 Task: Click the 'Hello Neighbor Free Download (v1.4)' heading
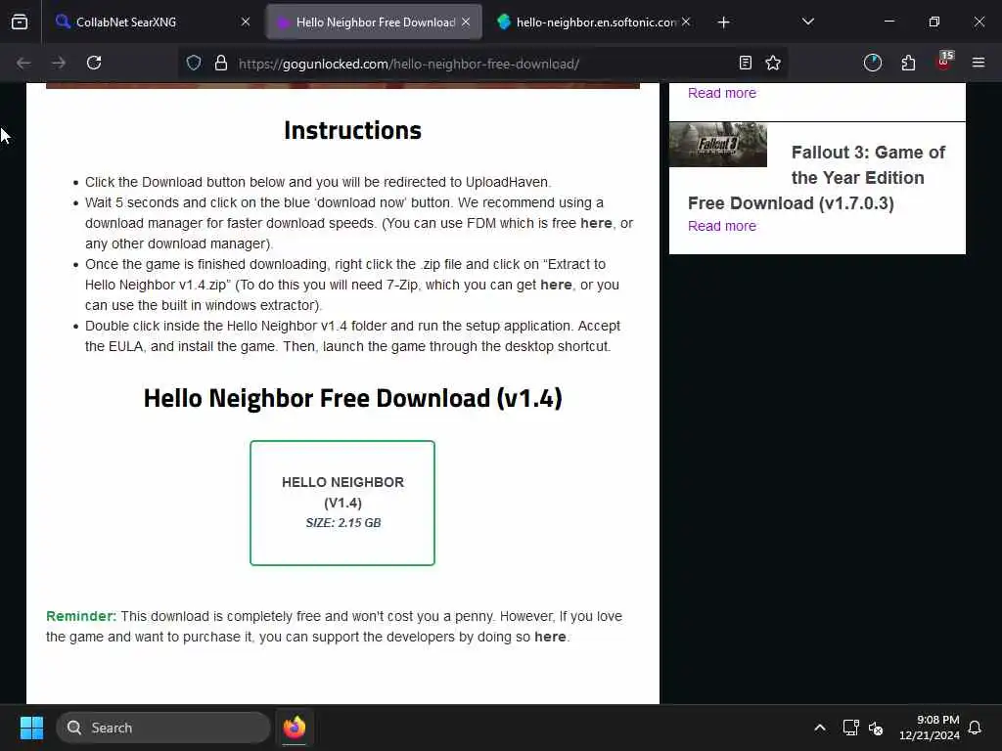coord(352,398)
